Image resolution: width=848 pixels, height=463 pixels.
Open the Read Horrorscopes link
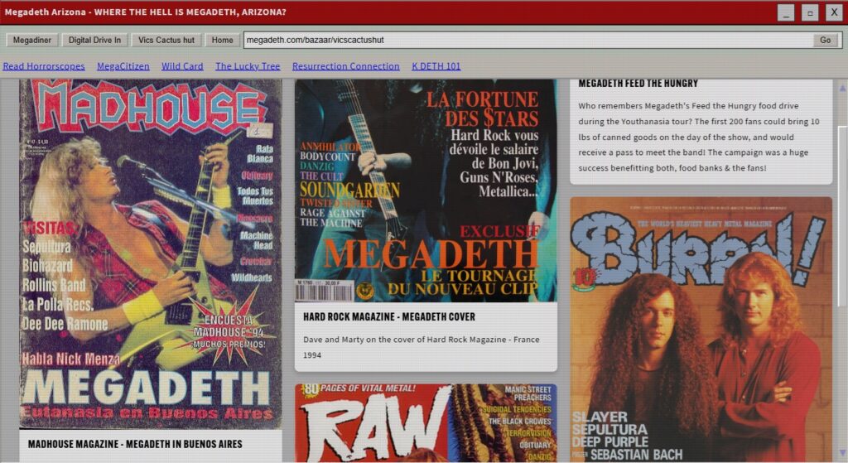(44, 66)
